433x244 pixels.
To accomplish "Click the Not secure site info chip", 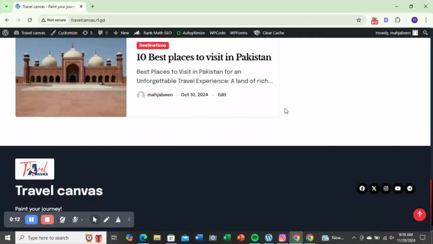I will [54, 20].
